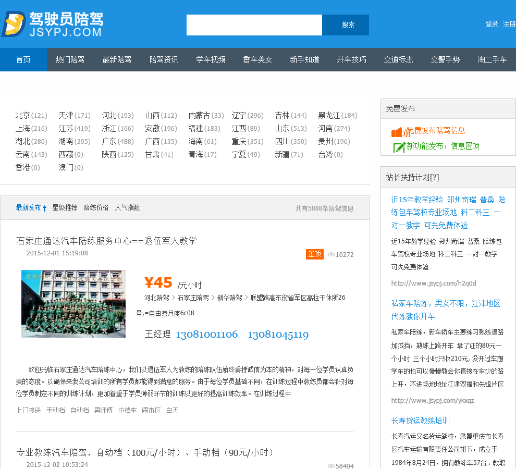Click eye view-count icon beside 10272
This screenshot has width=516, height=469.
pos(331,254)
